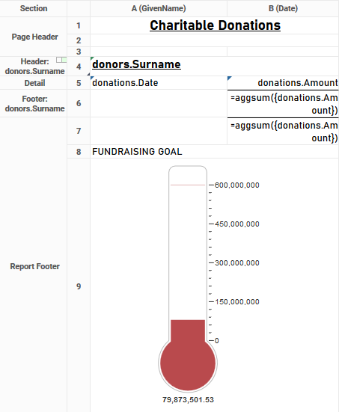Viewport: 339px width, 412px height.
Task: Select the Detail section label
Action: click(x=34, y=83)
